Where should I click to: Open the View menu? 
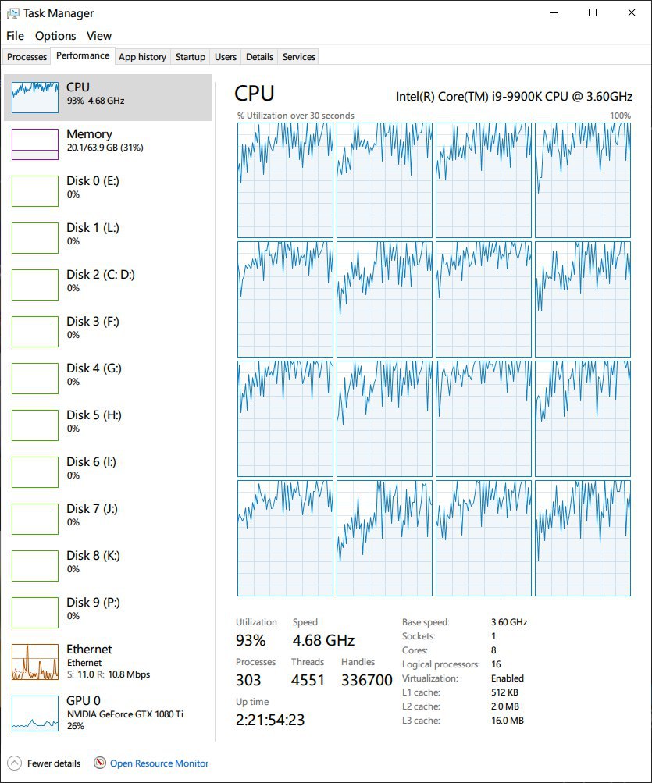point(99,36)
